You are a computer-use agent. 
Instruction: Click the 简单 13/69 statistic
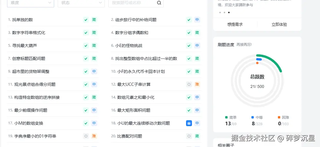(231, 121)
